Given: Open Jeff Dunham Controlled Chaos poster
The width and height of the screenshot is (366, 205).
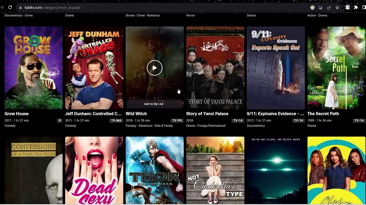Looking at the screenshot, I should [94, 68].
